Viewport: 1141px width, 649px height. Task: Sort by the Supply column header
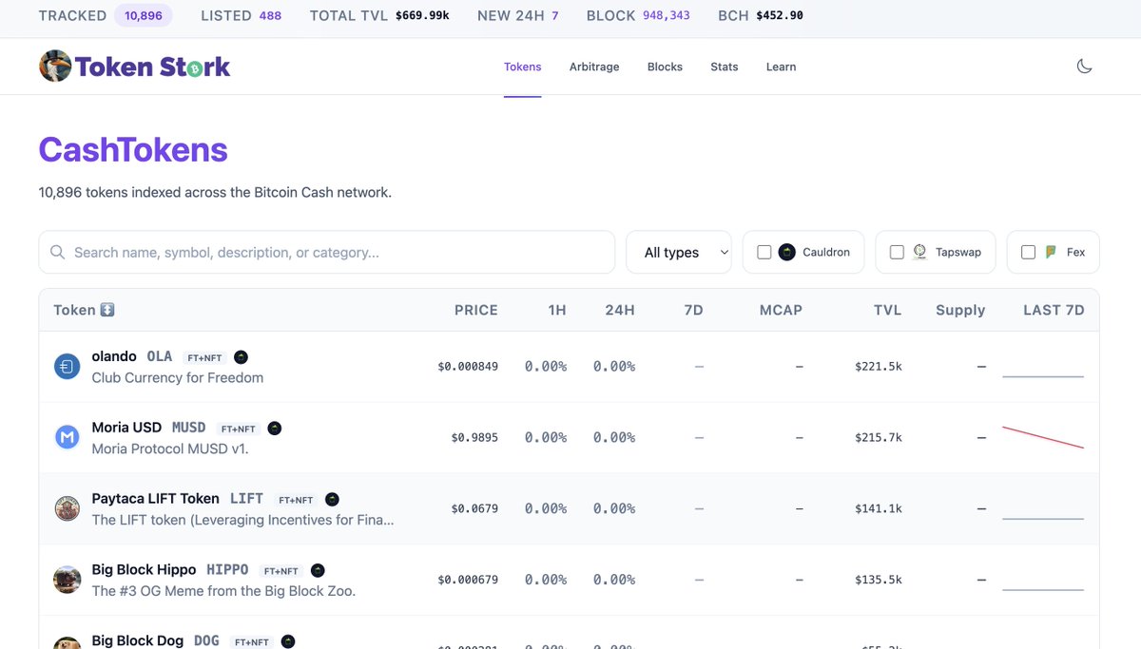point(960,310)
